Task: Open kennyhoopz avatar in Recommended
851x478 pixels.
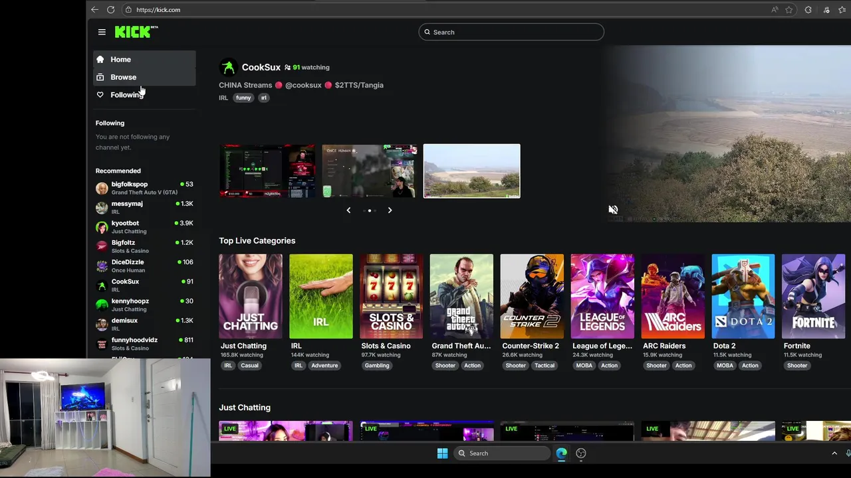Action: [102, 305]
